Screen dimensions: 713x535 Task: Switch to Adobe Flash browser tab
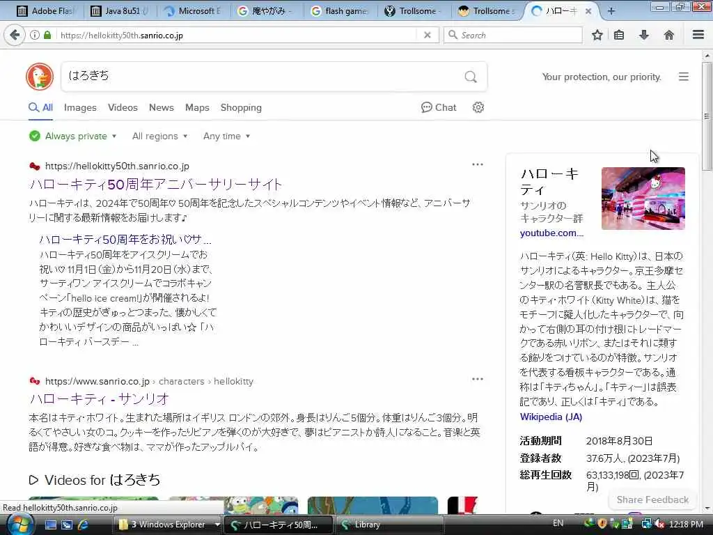tap(45, 11)
